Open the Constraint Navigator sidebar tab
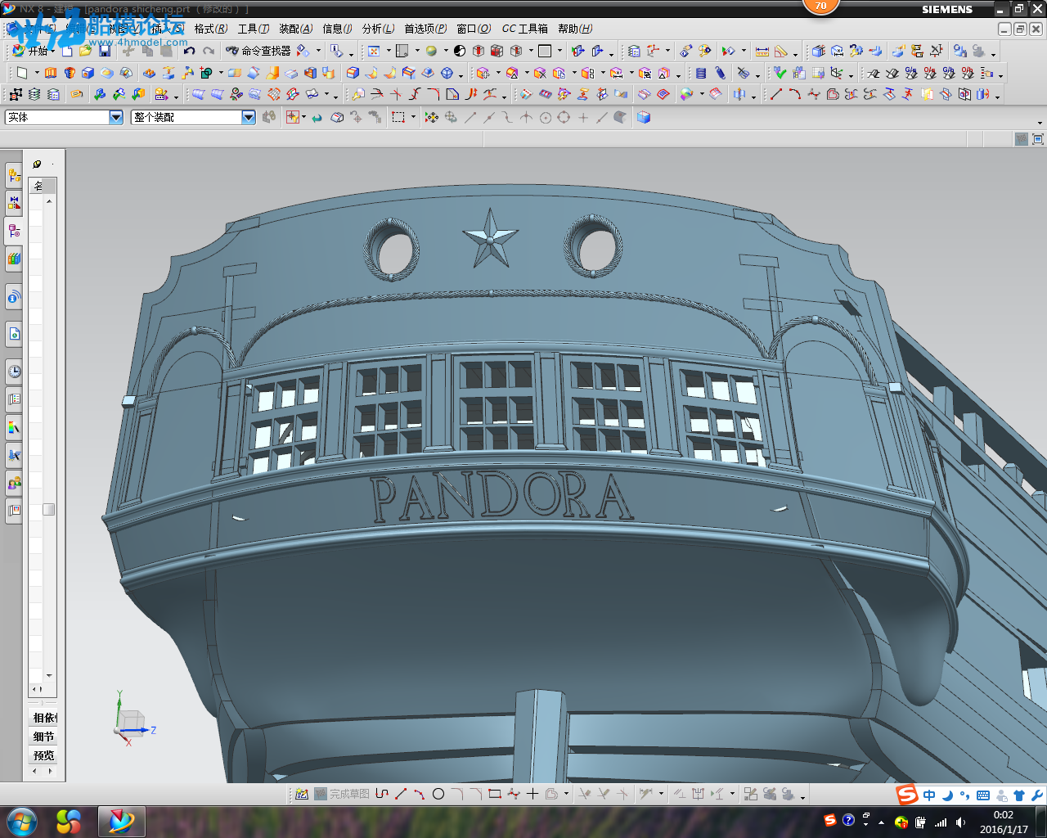 14,202
